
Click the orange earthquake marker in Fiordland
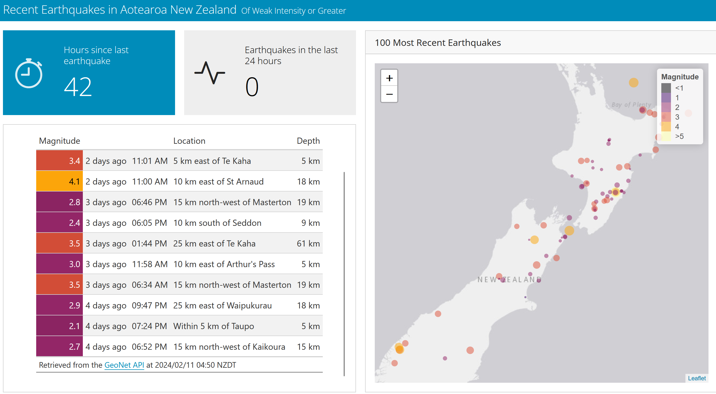(399, 349)
